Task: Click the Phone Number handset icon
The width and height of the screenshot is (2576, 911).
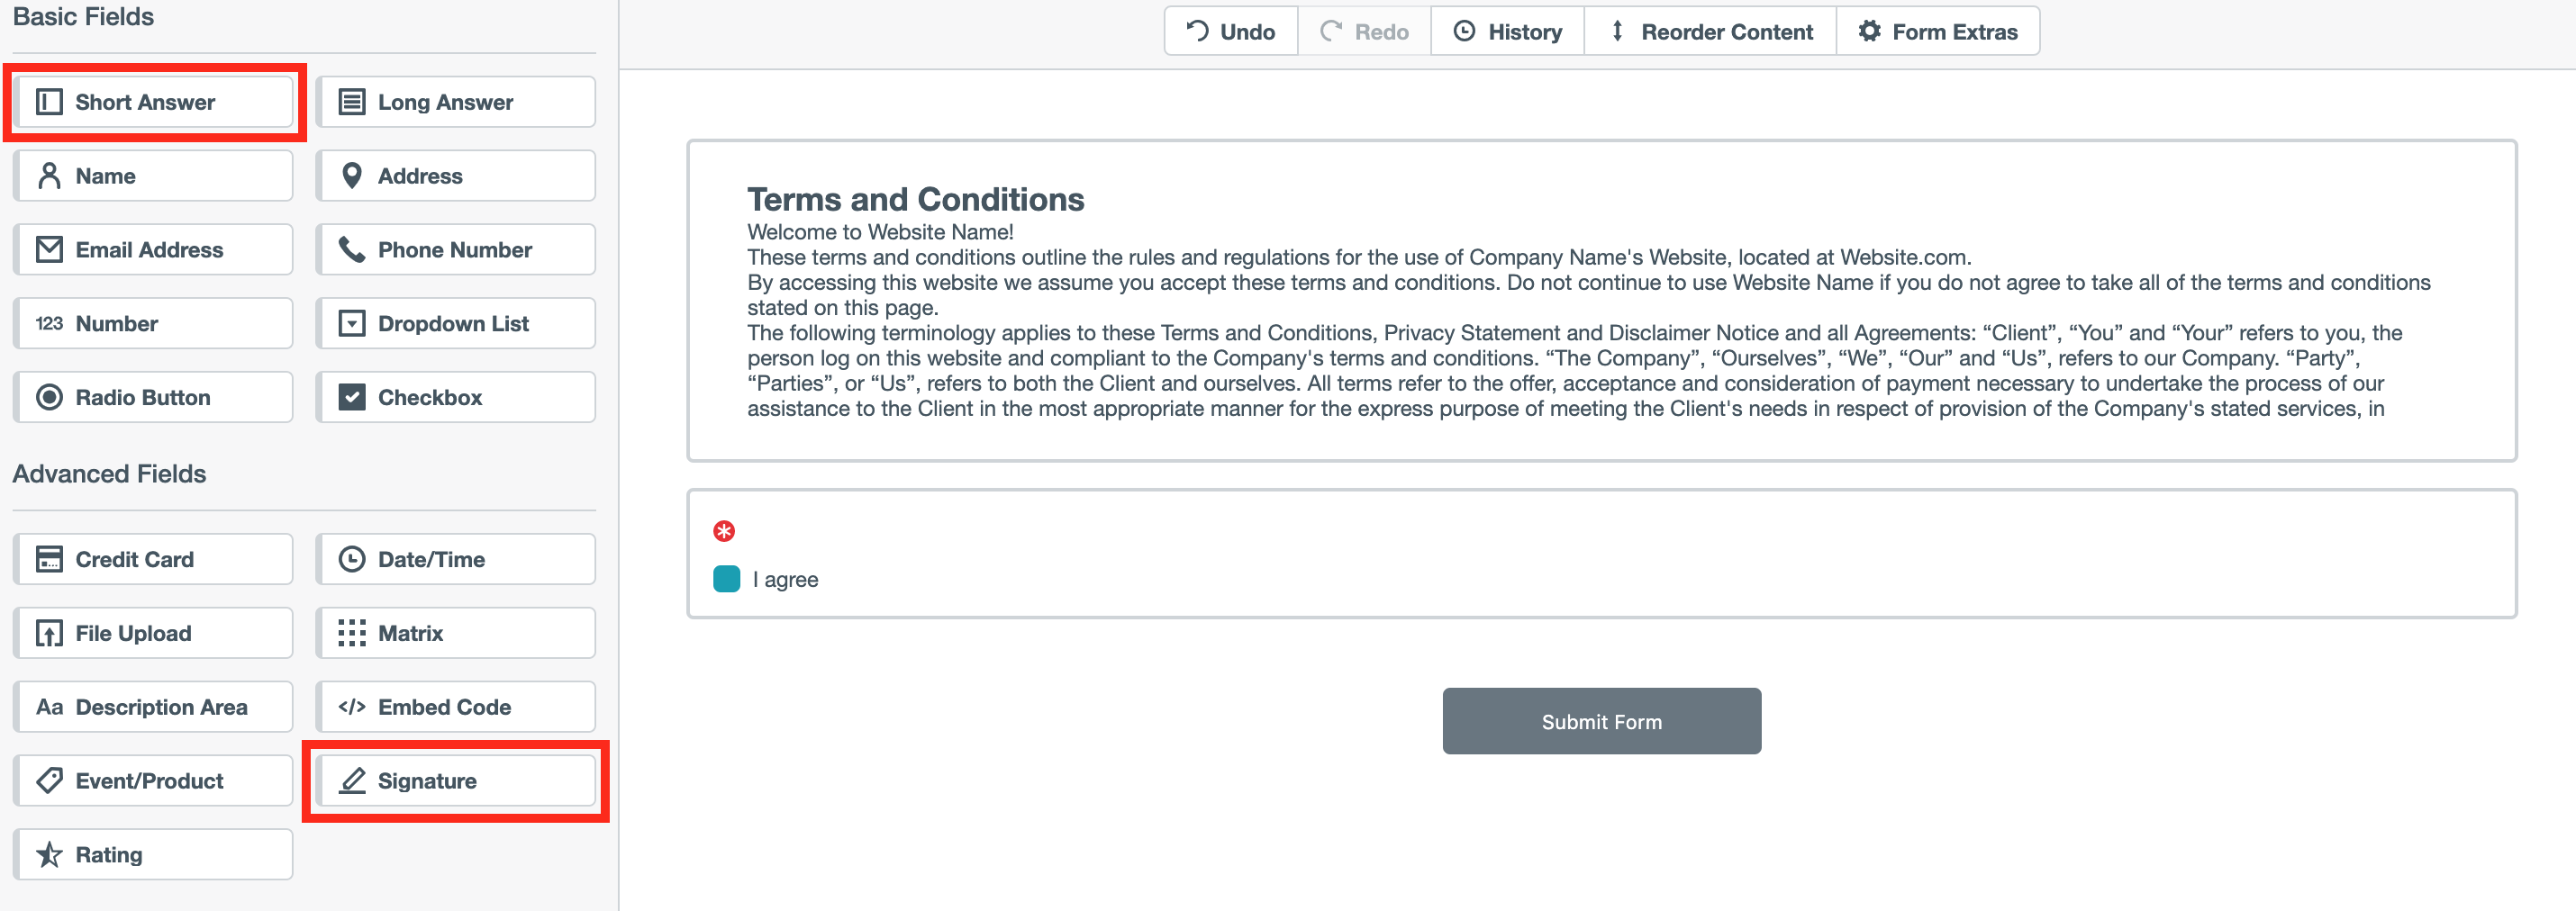Action: click(x=351, y=249)
